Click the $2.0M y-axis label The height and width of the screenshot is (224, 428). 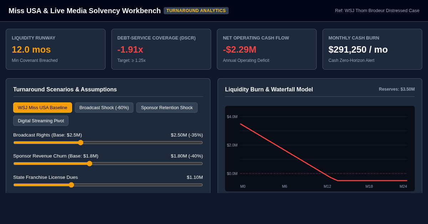pos(232,145)
